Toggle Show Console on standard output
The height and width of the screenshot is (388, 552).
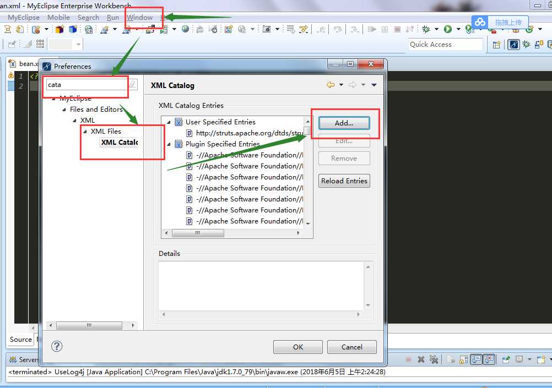(477, 359)
